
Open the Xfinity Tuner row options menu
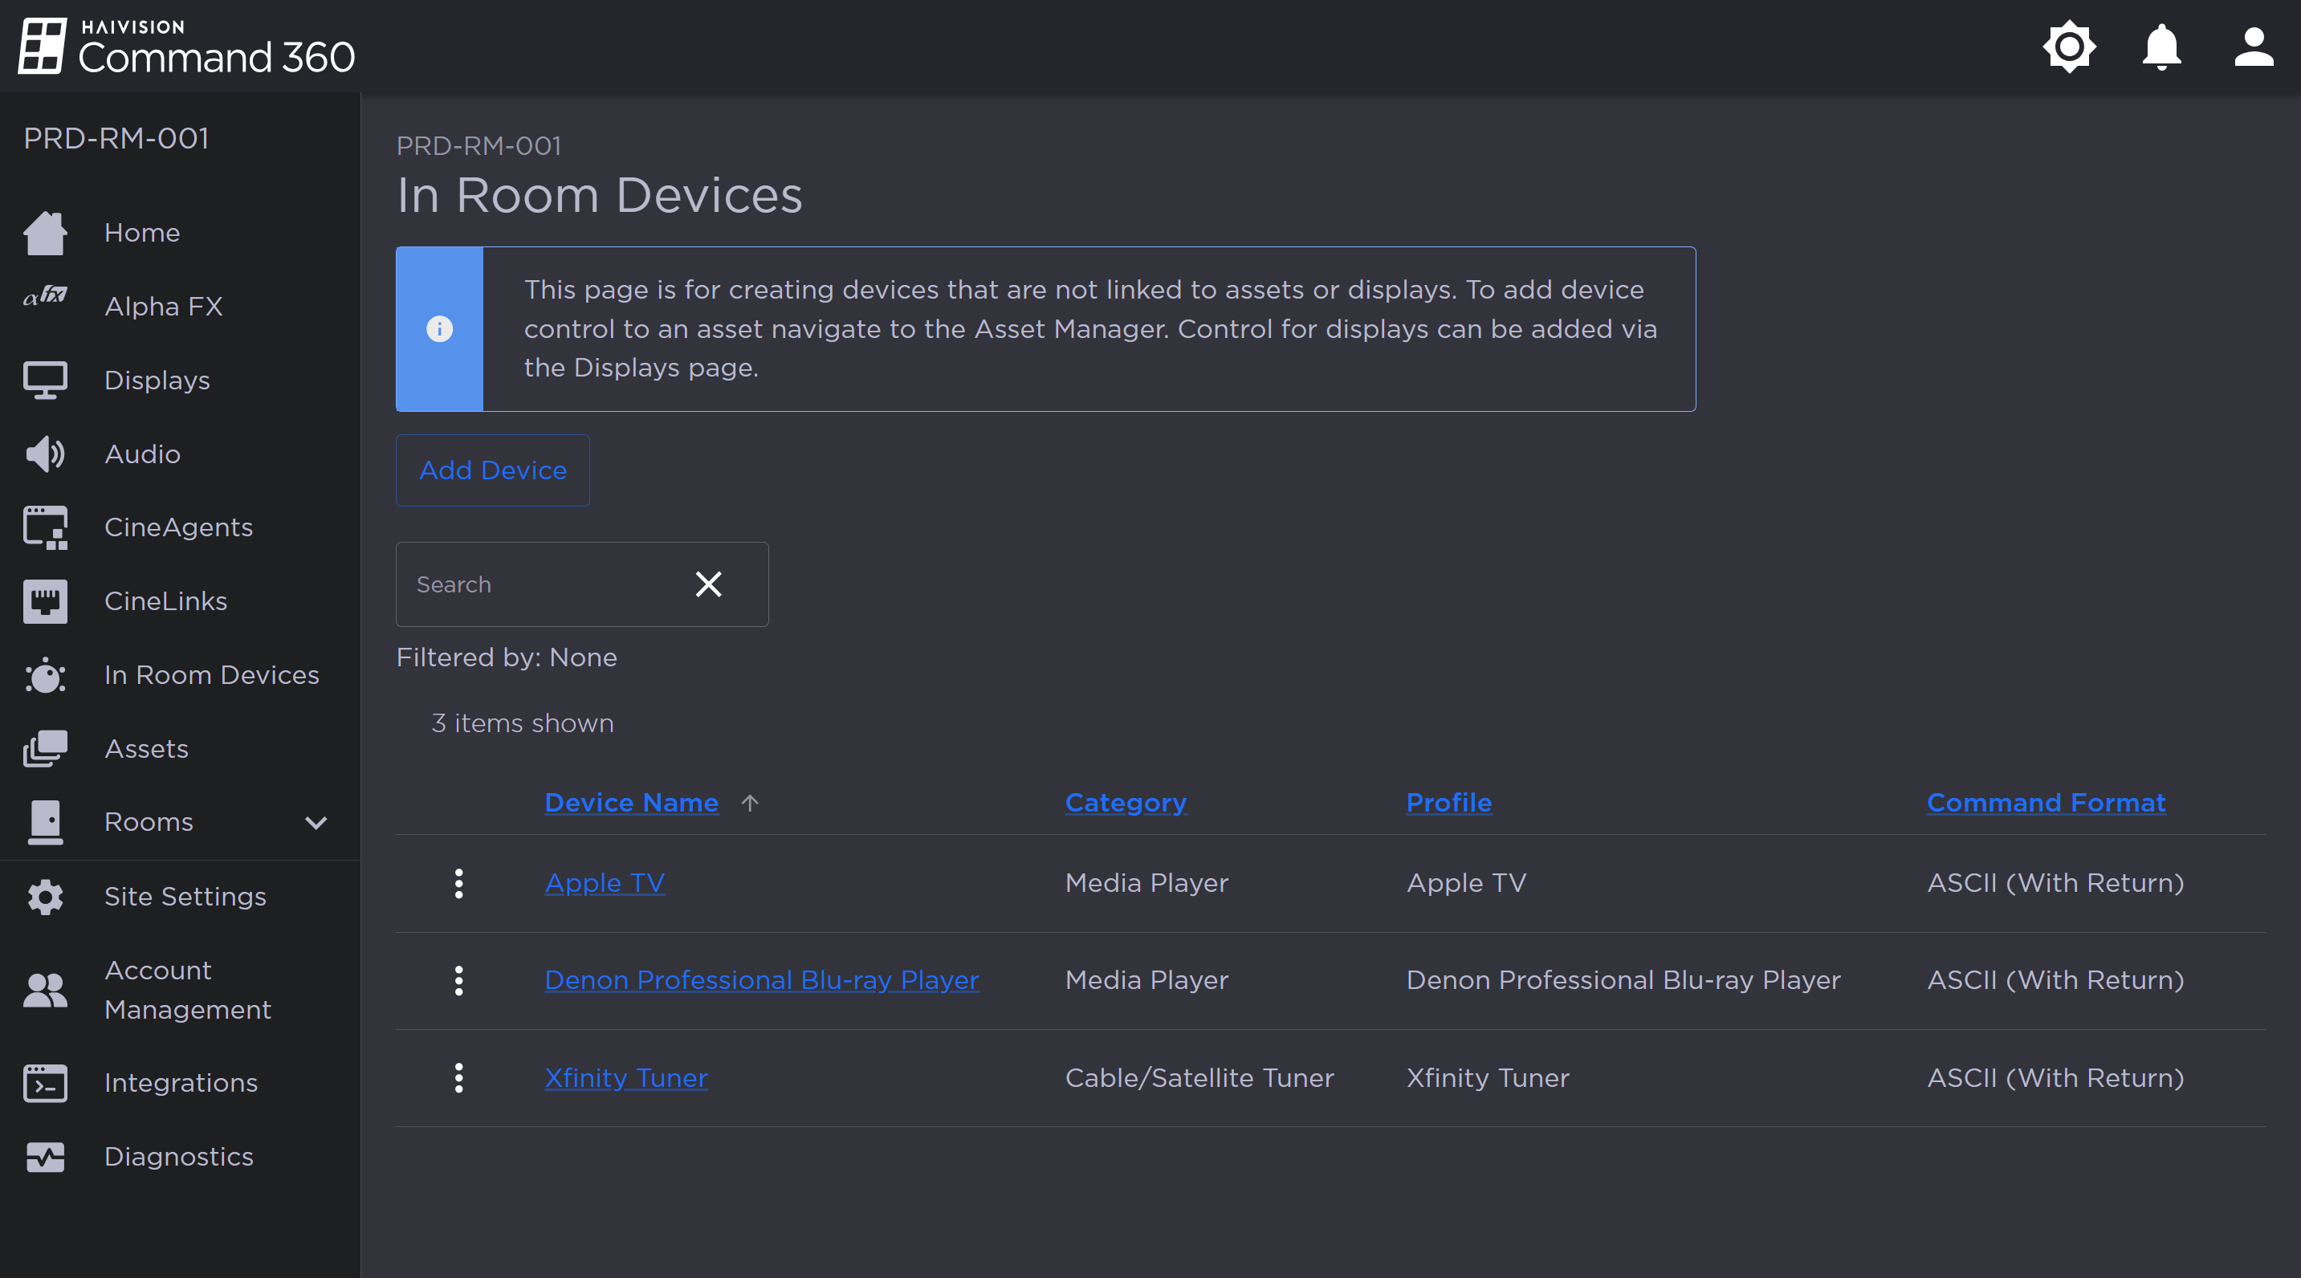point(459,1078)
